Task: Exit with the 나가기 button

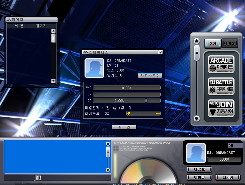Action: tap(228, 177)
